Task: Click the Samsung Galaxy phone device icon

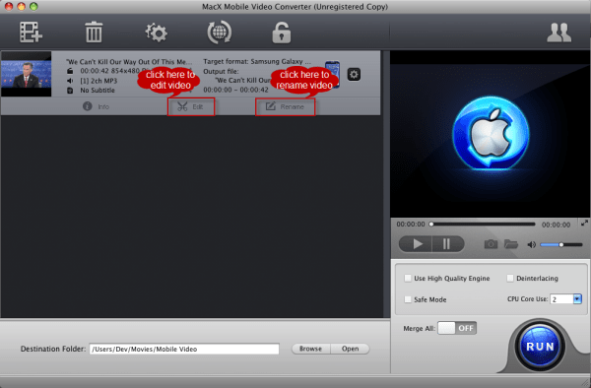Action: click(332, 74)
